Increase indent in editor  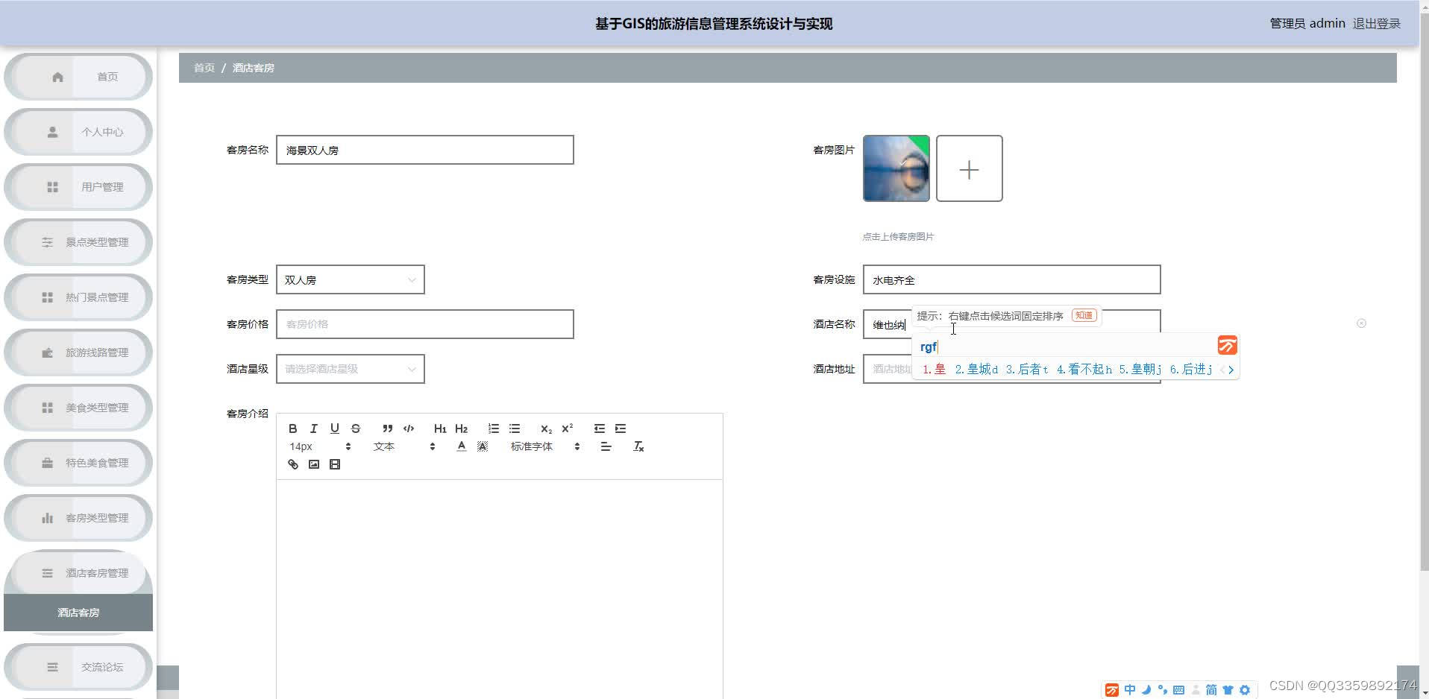click(620, 428)
